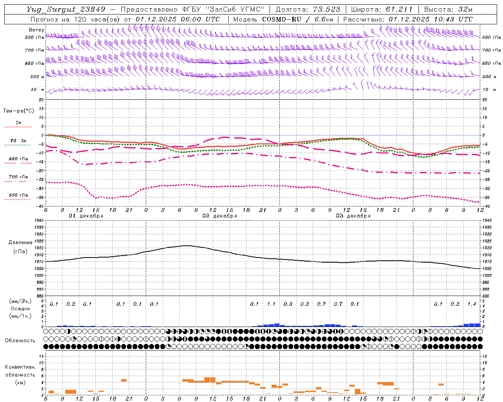Click the '01 декабря' date label
503x402 pixels.
86,216
